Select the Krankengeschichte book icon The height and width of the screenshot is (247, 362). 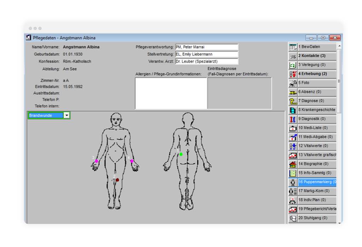pyautogui.click(x=293, y=110)
